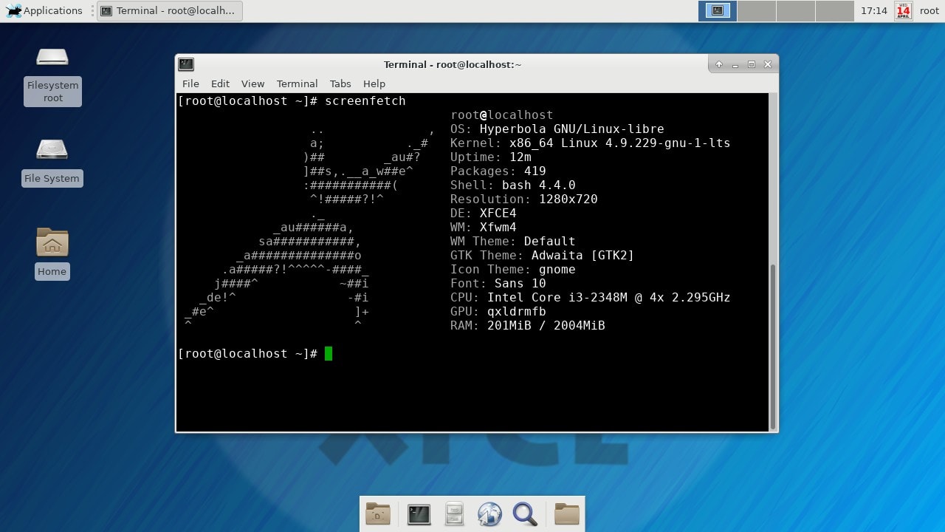The width and height of the screenshot is (945, 532).
Task: Open the File menu in Terminal
Action: (x=190, y=83)
